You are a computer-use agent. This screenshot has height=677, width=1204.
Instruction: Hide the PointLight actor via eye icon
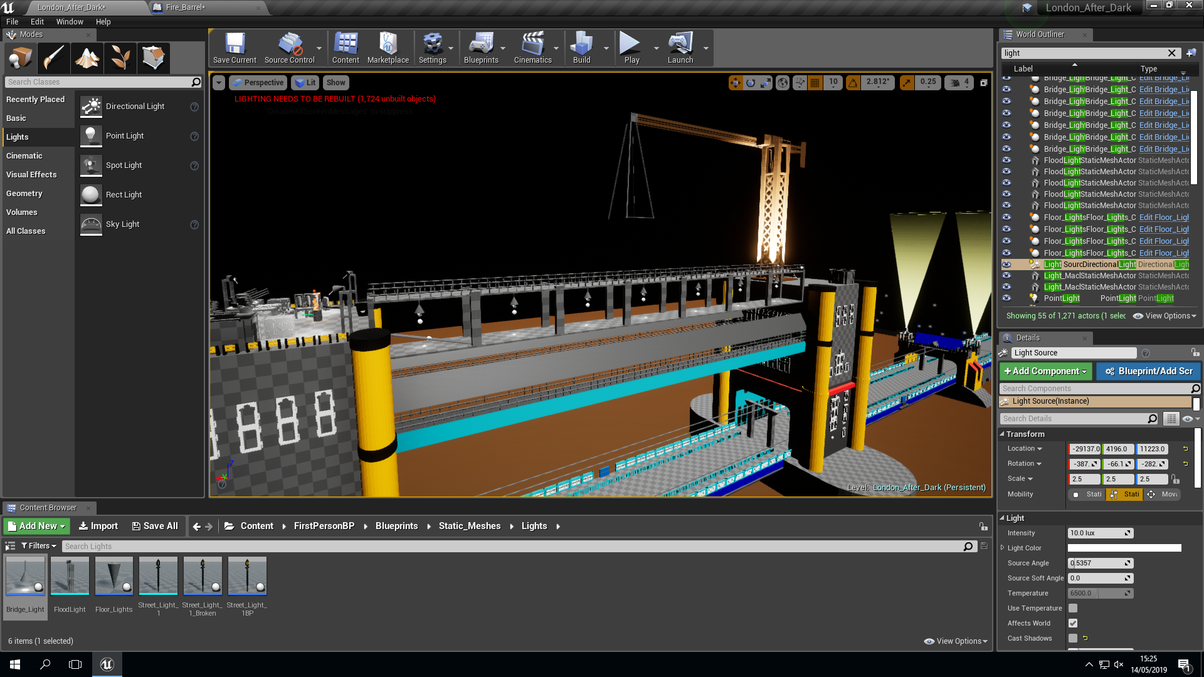coord(1006,298)
